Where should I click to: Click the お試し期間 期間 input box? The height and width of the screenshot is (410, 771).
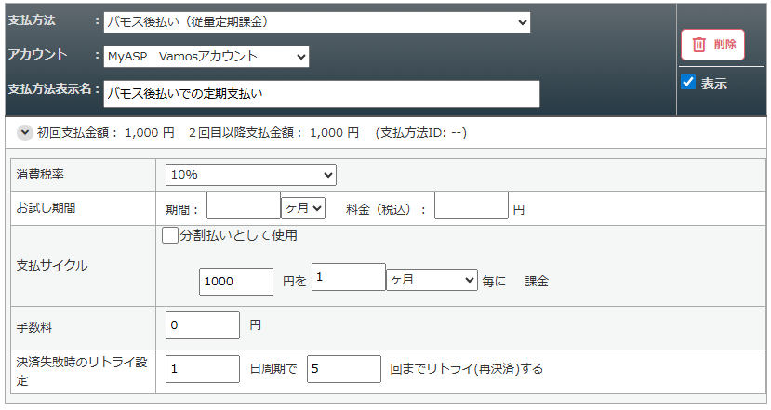pos(244,207)
